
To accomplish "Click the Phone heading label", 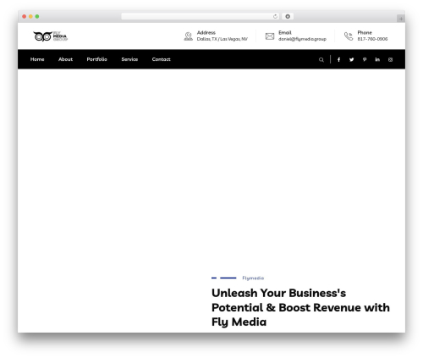I will tap(365, 33).
